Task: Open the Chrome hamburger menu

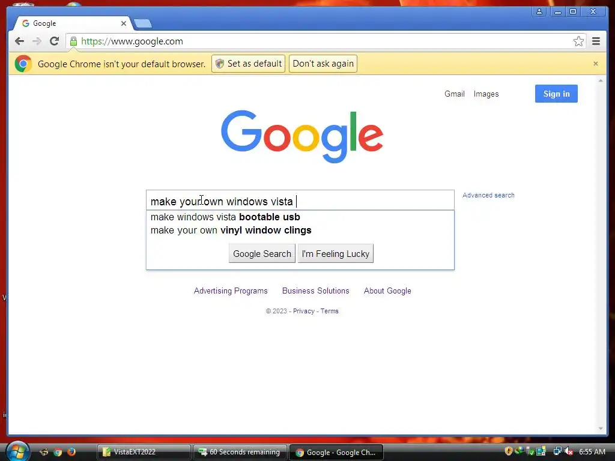Action: [x=596, y=41]
